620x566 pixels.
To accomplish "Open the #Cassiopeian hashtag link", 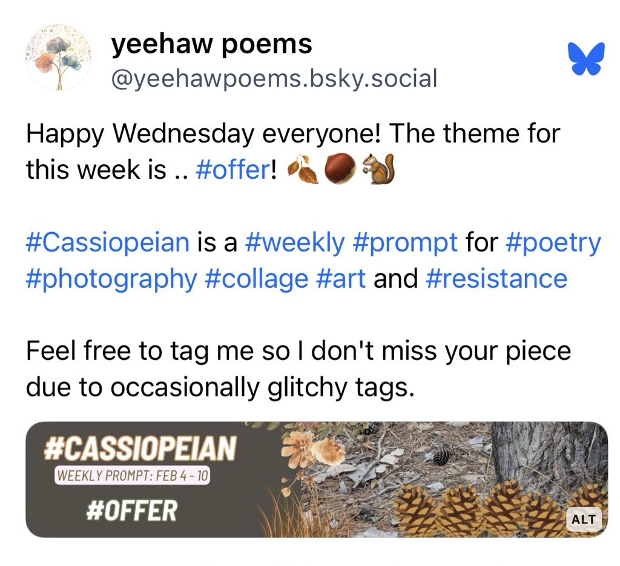I will point(108,243).
